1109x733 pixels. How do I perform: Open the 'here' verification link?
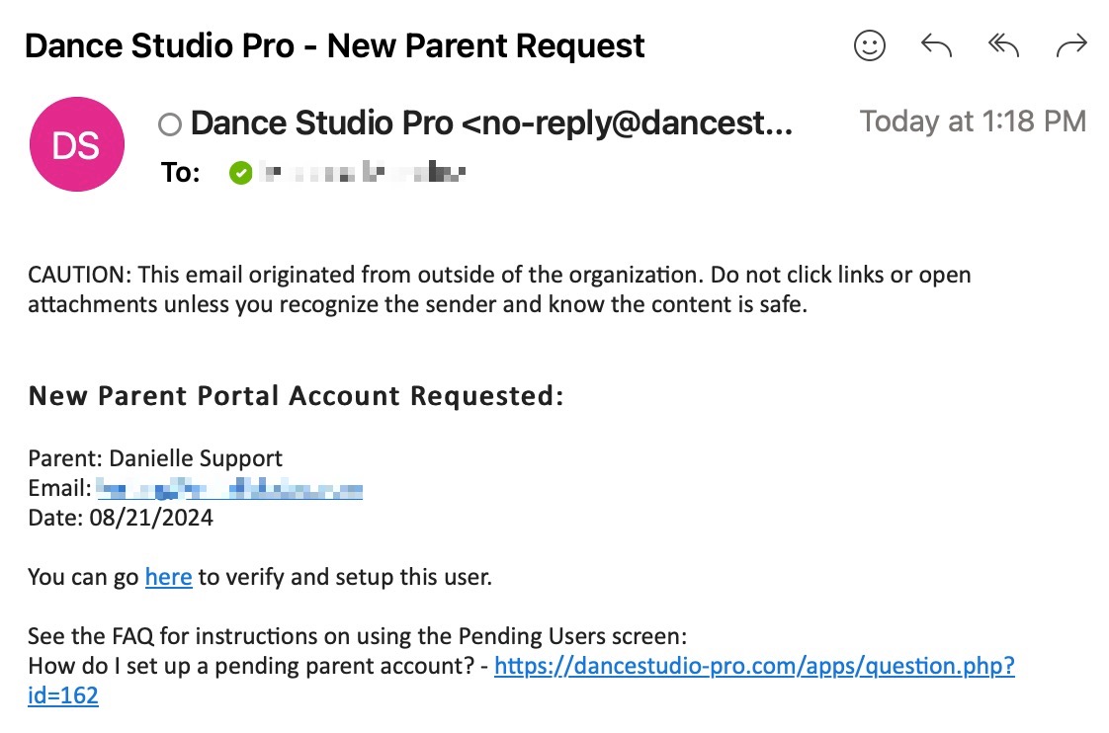click(168, 577)
